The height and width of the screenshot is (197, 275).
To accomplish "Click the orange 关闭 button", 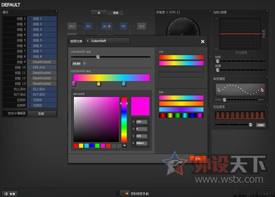I will click(197, 158).
